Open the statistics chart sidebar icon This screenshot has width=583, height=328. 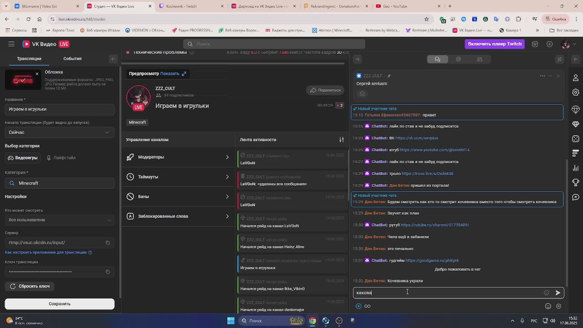tap(576, 168)
